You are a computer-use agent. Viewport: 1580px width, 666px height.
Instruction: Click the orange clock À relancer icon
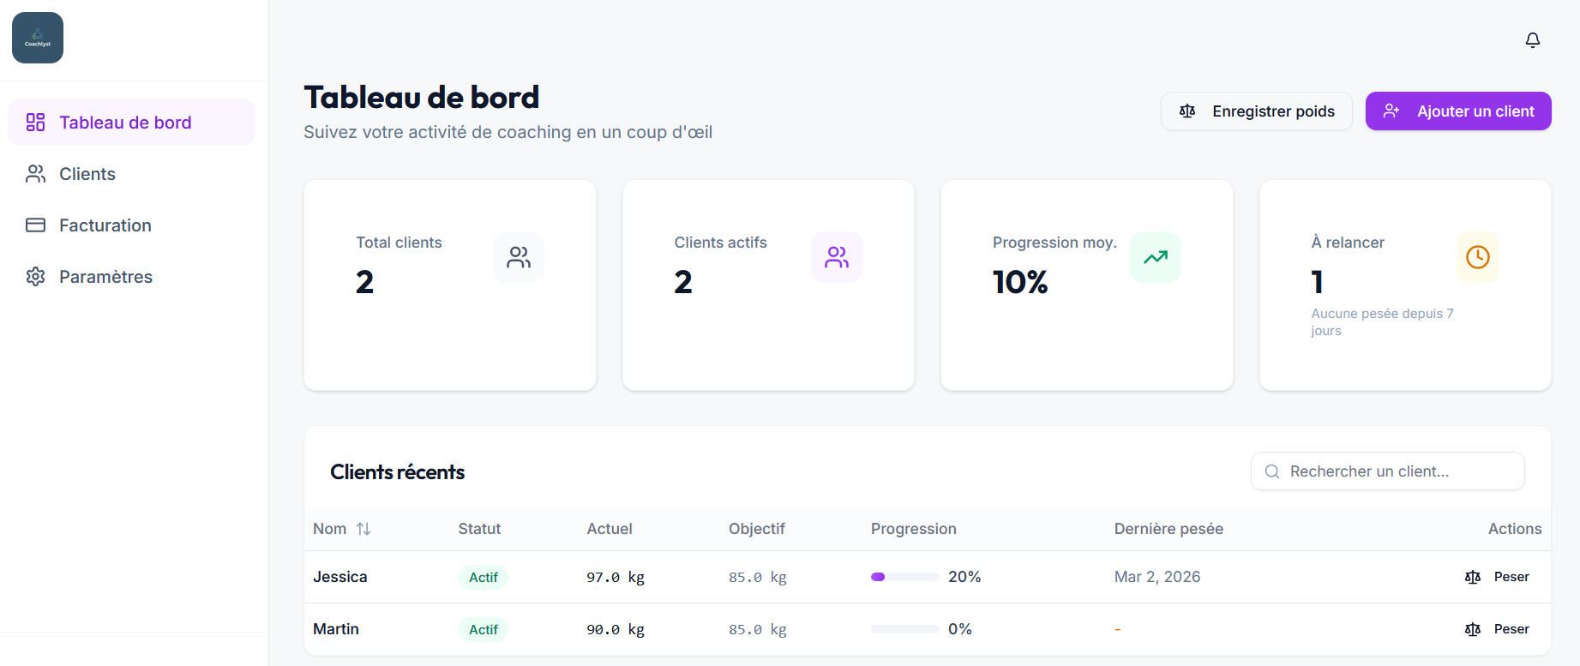point(1477,257)
